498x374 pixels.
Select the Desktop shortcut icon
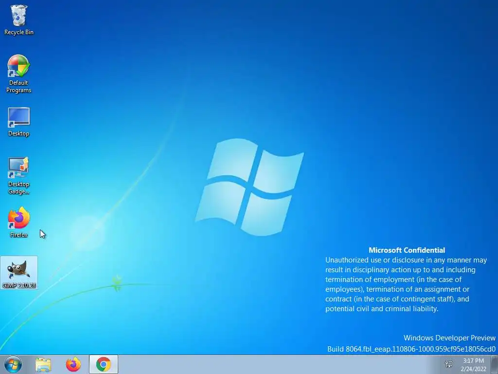coord(19,117)
